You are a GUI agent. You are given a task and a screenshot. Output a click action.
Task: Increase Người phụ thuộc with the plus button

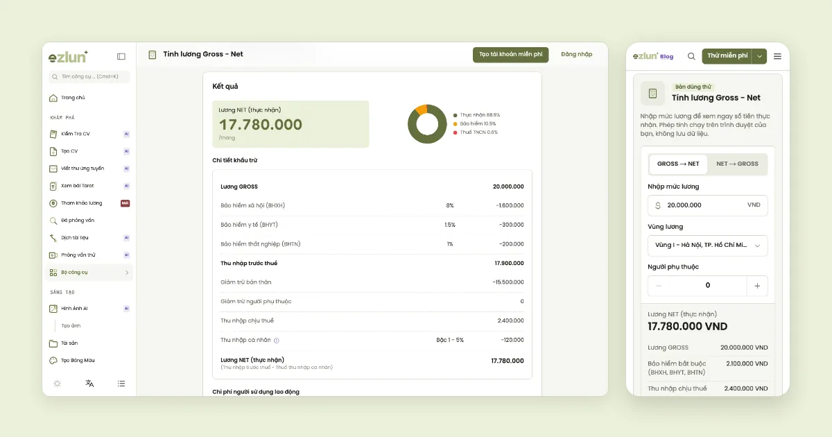757,286
